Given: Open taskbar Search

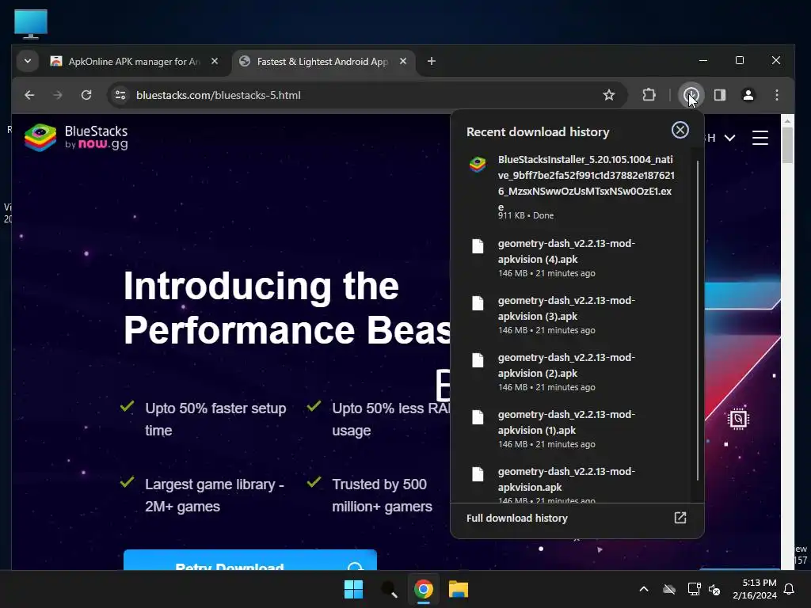Looking at the screenshot, I should [389, 589].
